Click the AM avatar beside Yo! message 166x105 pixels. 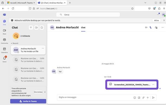coord(54,71)
